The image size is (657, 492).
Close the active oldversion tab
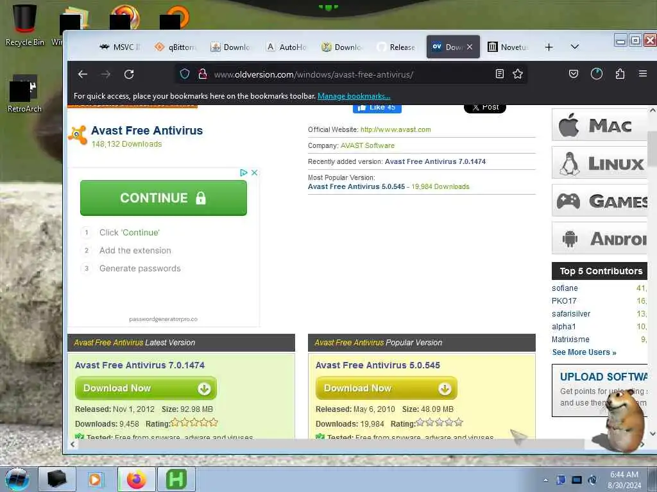[x=470, y=47]
